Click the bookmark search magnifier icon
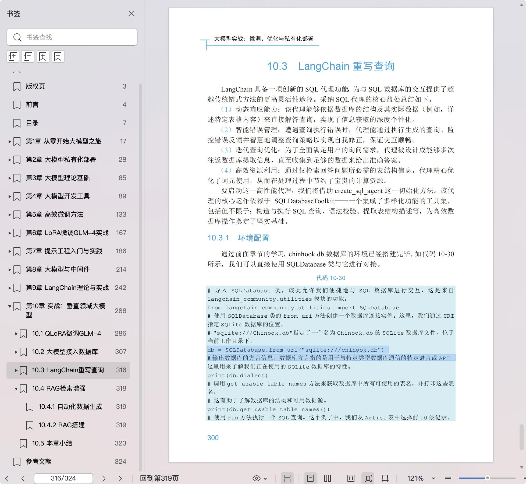This screenshot has width=526, height=484. point(17,37)
